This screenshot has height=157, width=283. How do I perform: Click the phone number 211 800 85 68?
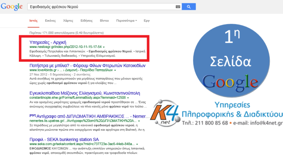click(x=212, y=123)
